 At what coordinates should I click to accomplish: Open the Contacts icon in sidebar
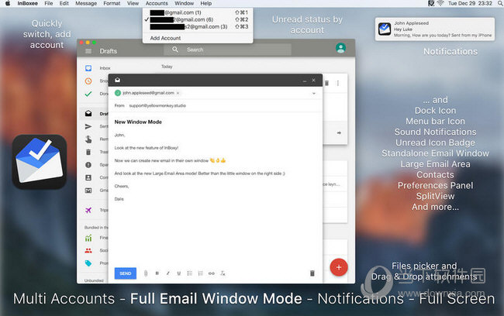point(88,177)
